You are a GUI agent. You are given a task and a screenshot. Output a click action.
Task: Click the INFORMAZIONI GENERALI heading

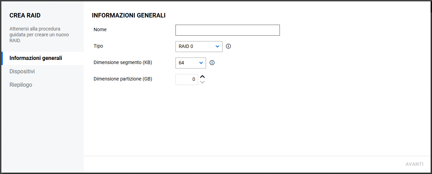[x=128, y=15]
